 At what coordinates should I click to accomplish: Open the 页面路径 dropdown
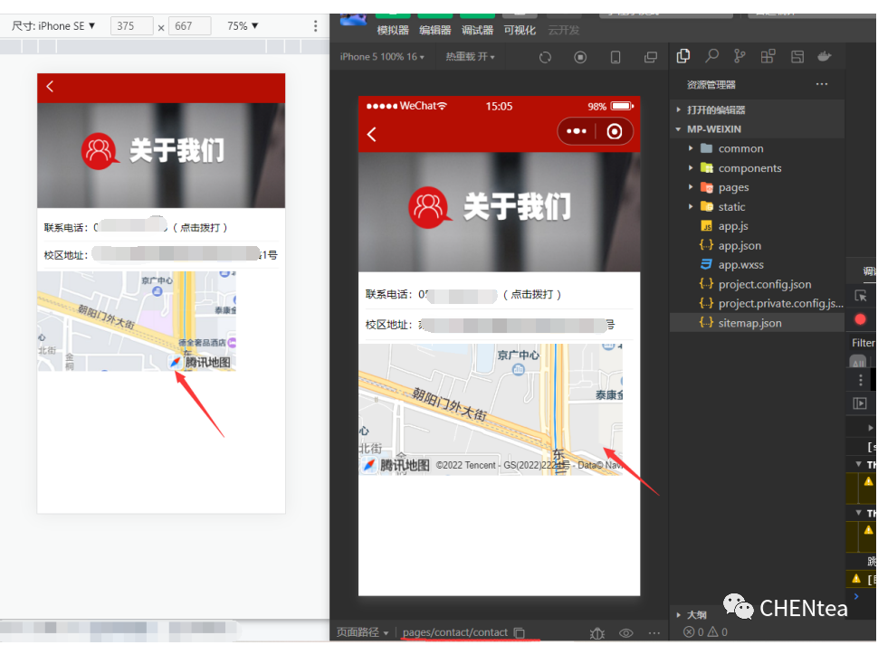(x=362, y=632)
